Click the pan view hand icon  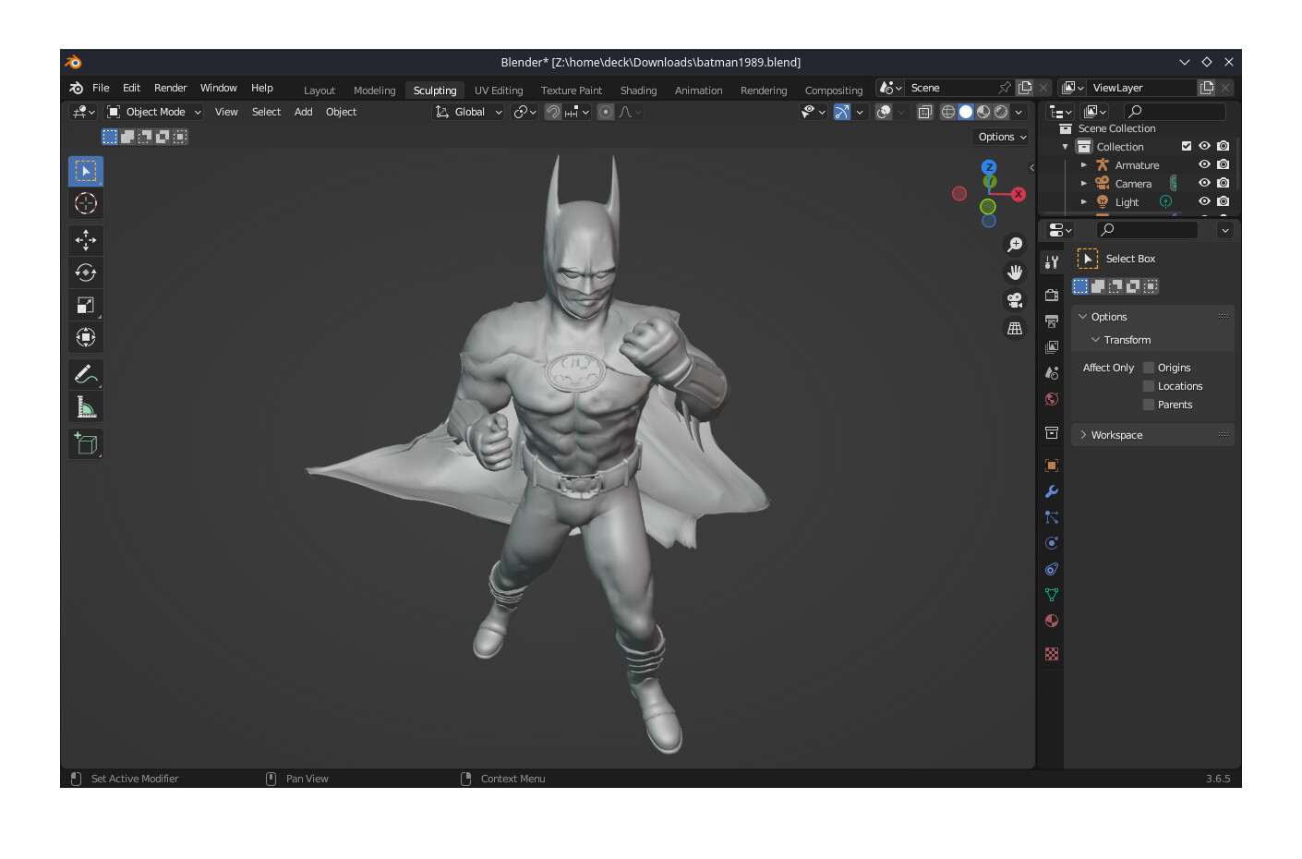point(1015,272)
